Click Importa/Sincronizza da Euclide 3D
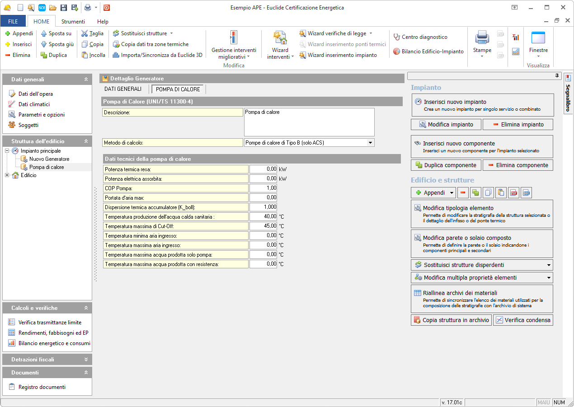Viewport: 574px width, 407px height. tap(157, 55)
